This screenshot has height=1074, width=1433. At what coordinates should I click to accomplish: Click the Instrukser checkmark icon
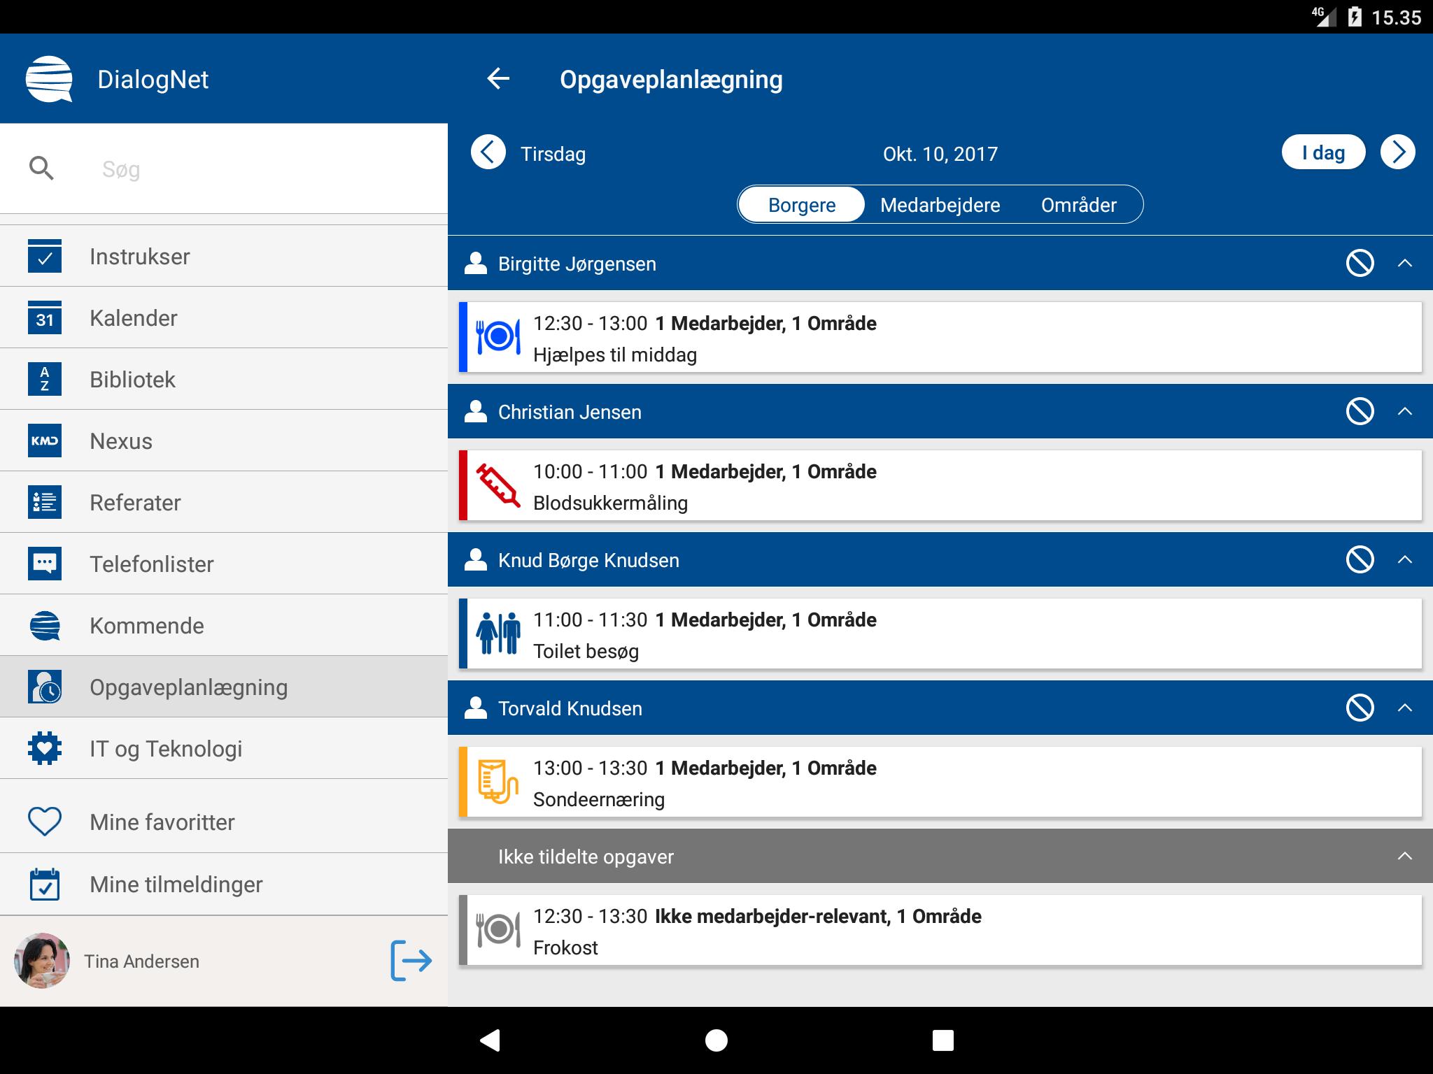coord(45,256)
